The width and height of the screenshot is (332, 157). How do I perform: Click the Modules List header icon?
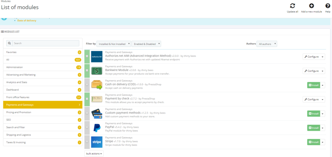tap(2, 32)
